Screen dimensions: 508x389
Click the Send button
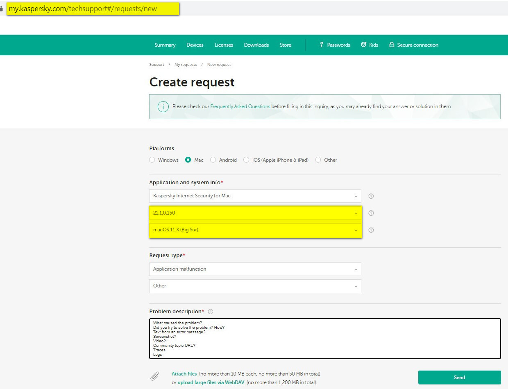(460, 378)
